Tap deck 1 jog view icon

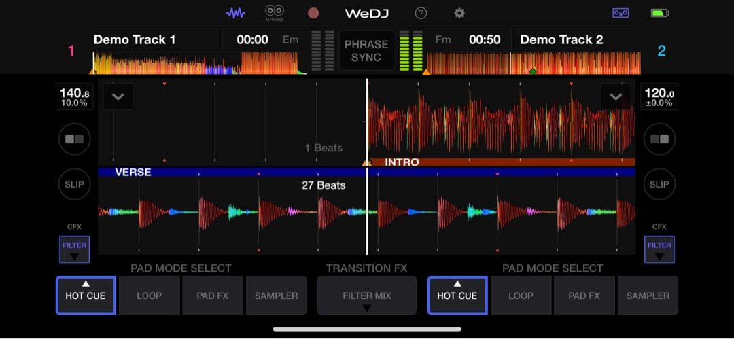tap(74, 139)
